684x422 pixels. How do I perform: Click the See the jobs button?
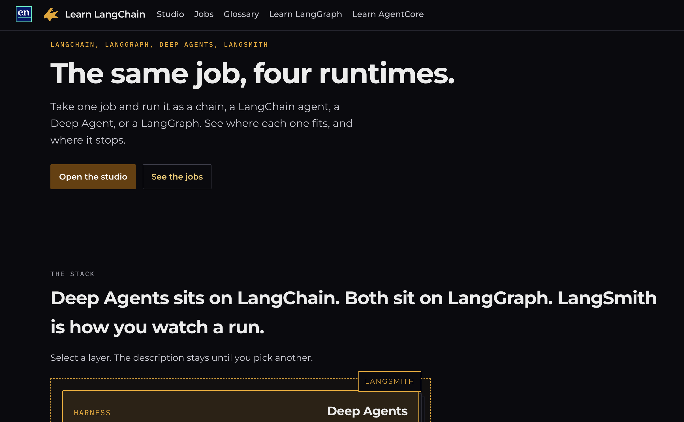(177, 177)
